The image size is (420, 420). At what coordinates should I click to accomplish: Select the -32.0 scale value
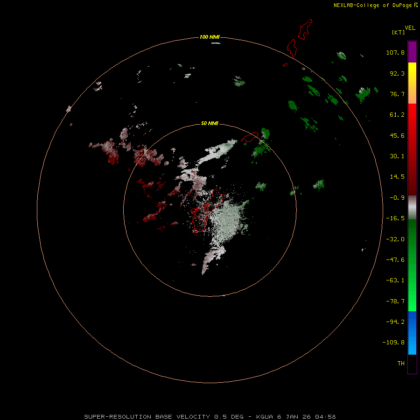point(395,239)
